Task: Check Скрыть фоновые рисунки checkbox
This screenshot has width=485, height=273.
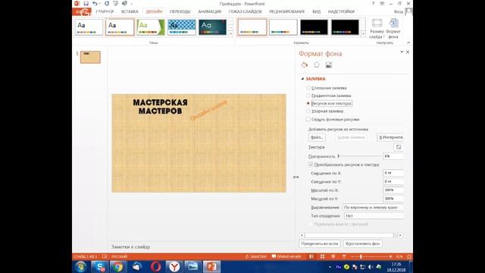Action: coord(308,119)
